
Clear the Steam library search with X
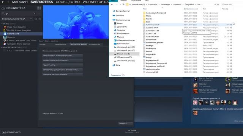tap(35, 14)
